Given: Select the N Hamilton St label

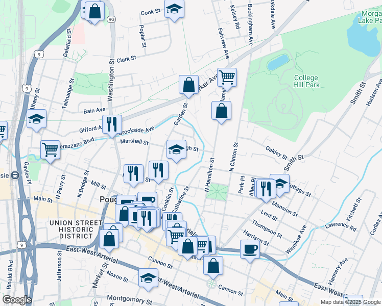Looking at the screenshot, I should (209, 175).
